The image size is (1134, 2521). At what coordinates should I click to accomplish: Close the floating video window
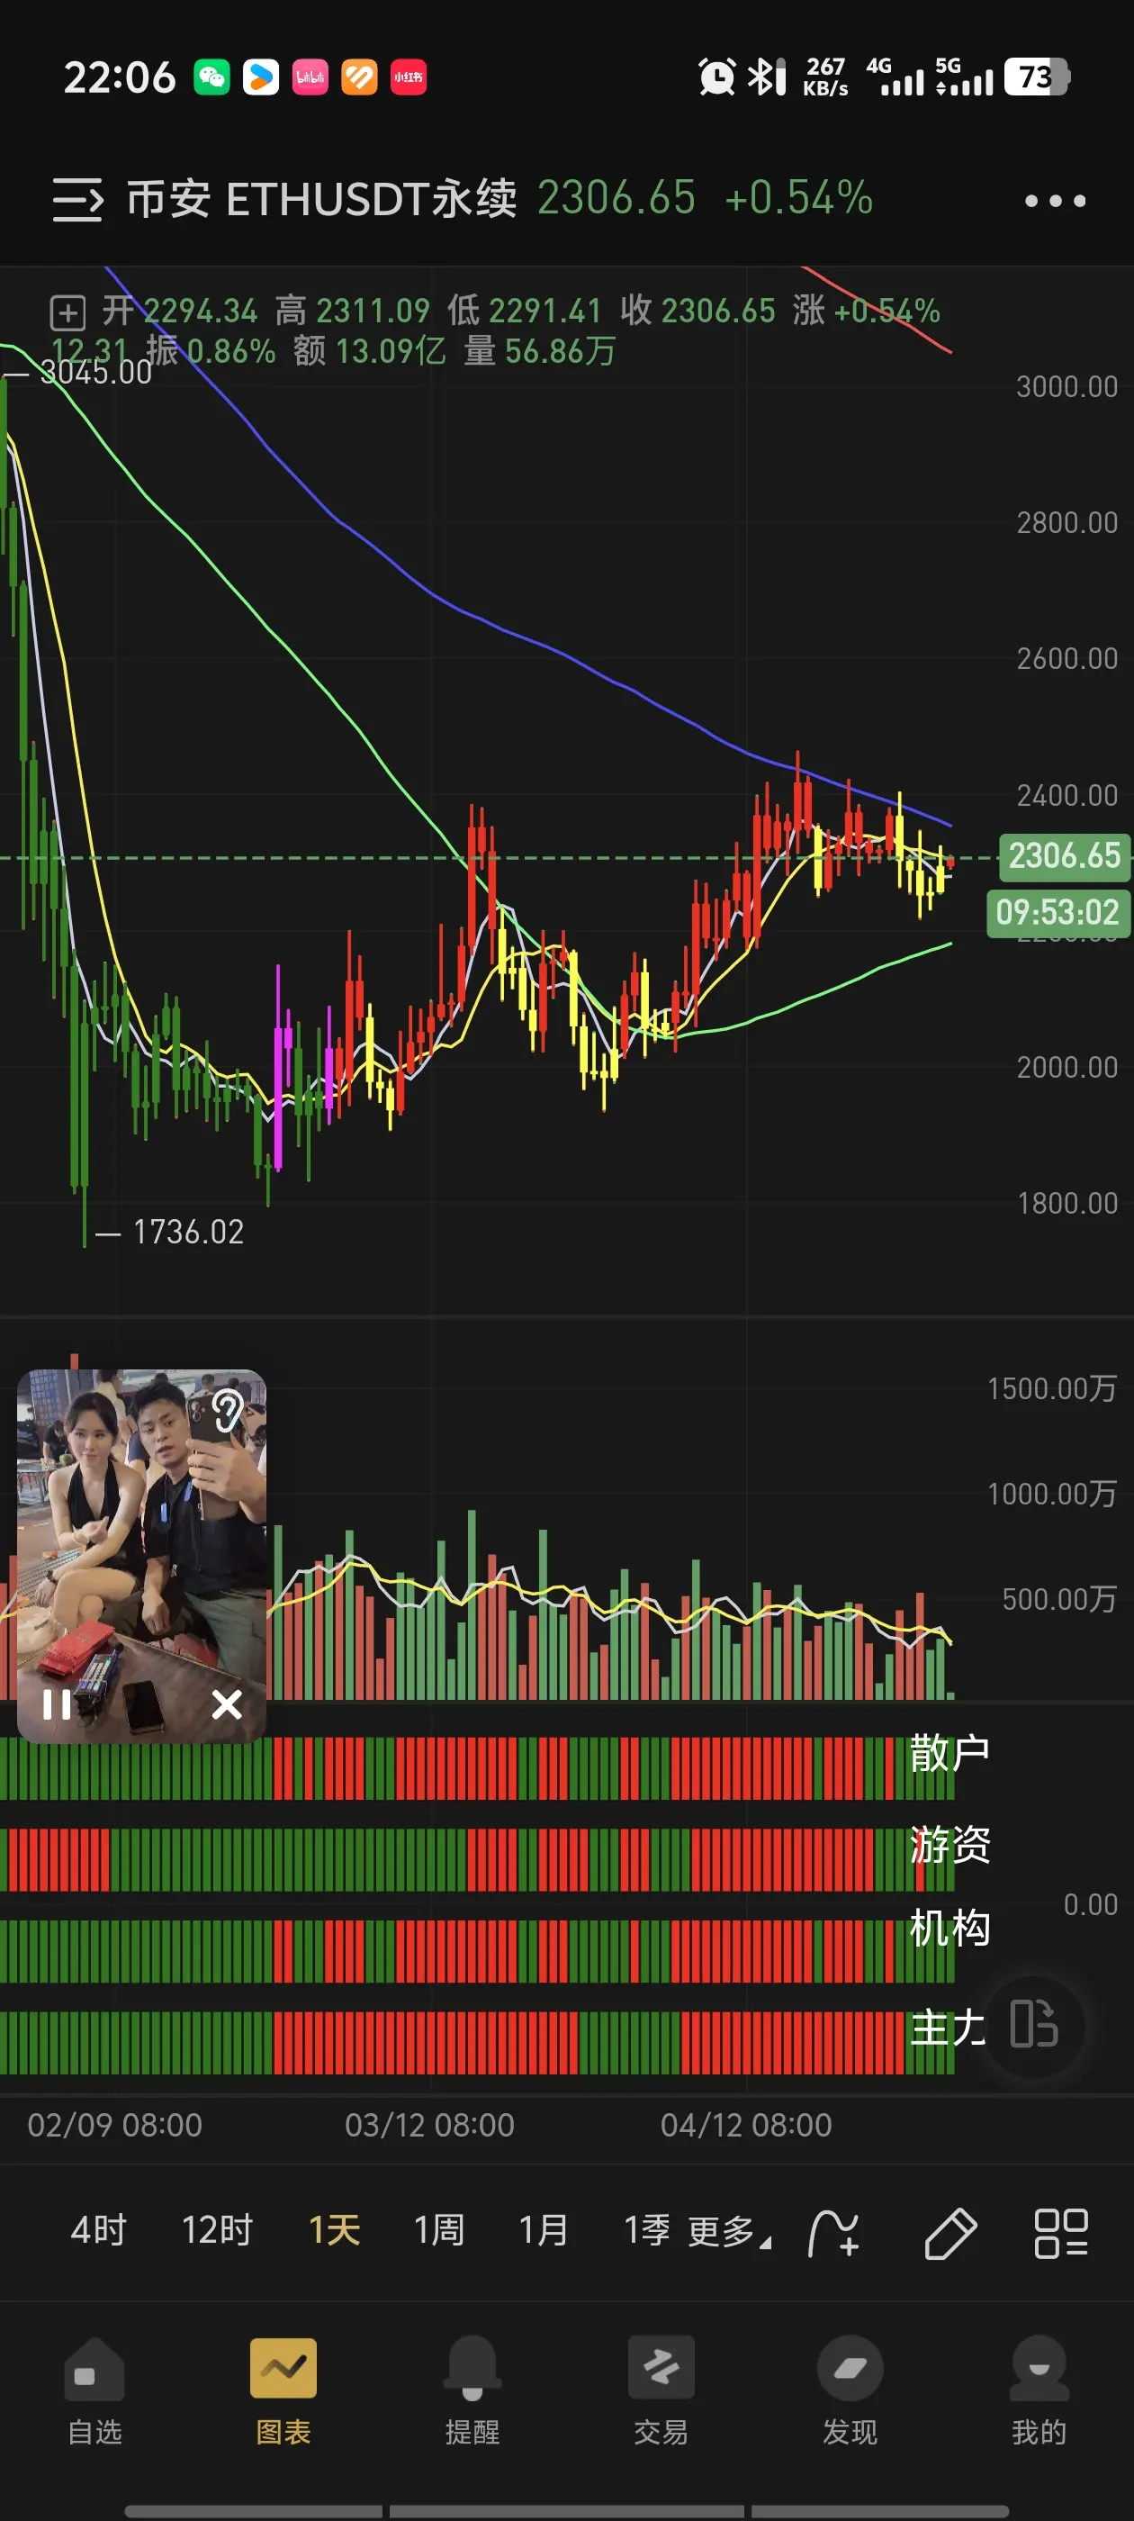pos(227,1703)
